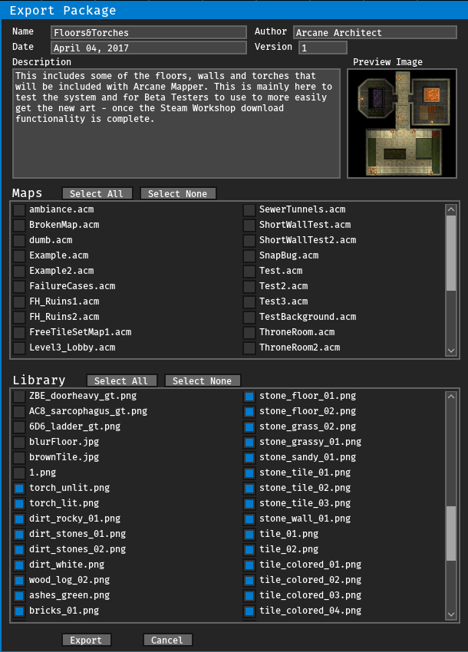Click the Maps Select All button
Viewport: 468px width, 652px height.
pos(97,194)
